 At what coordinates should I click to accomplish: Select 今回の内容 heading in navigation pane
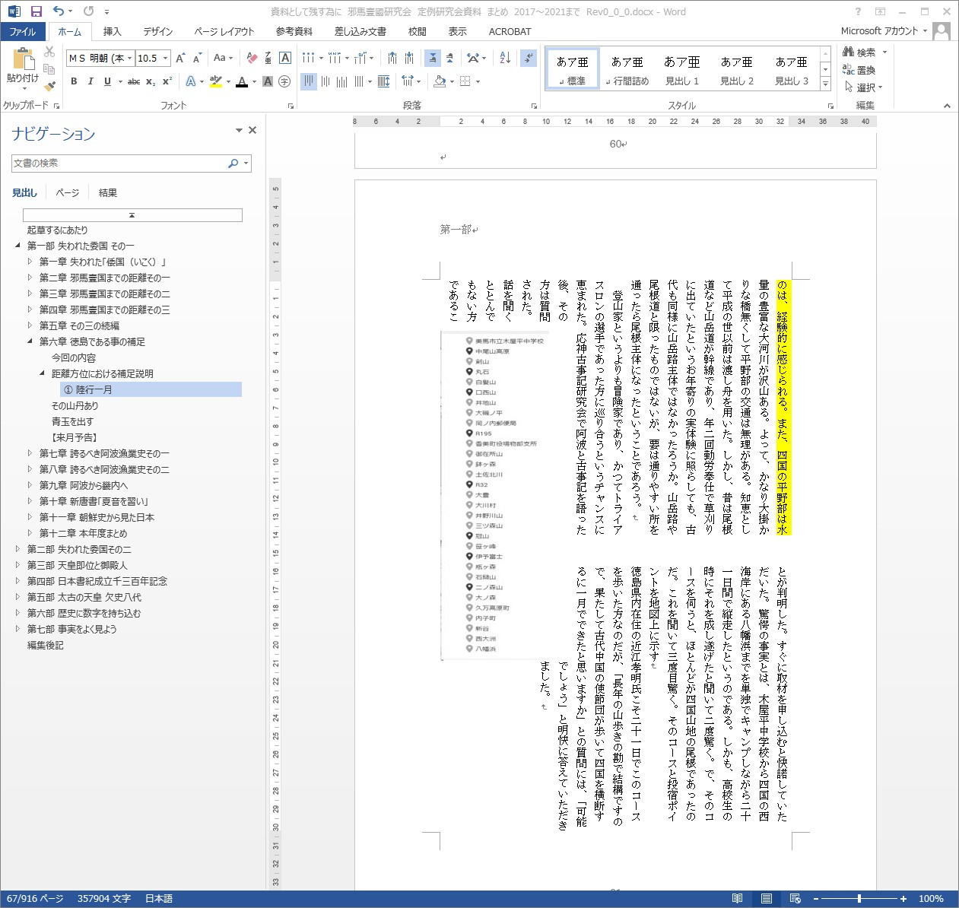[x=74, y=357]
